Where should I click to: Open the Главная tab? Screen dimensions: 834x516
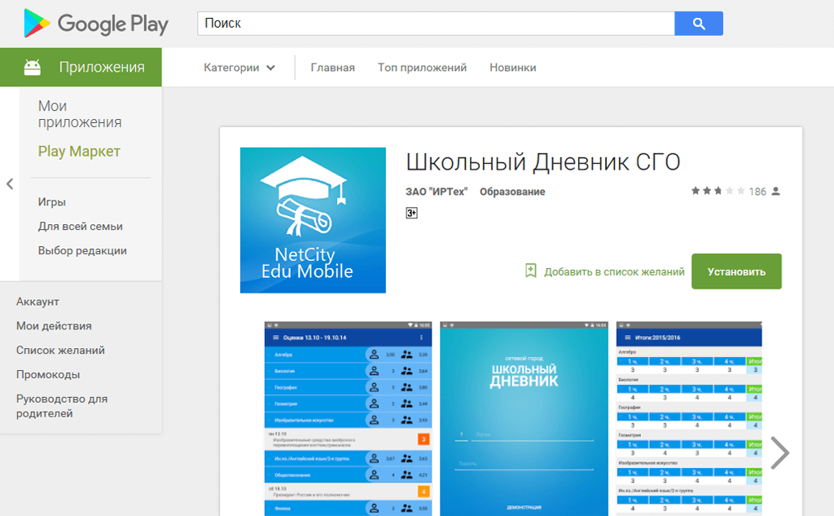click(x=332, y=68)
